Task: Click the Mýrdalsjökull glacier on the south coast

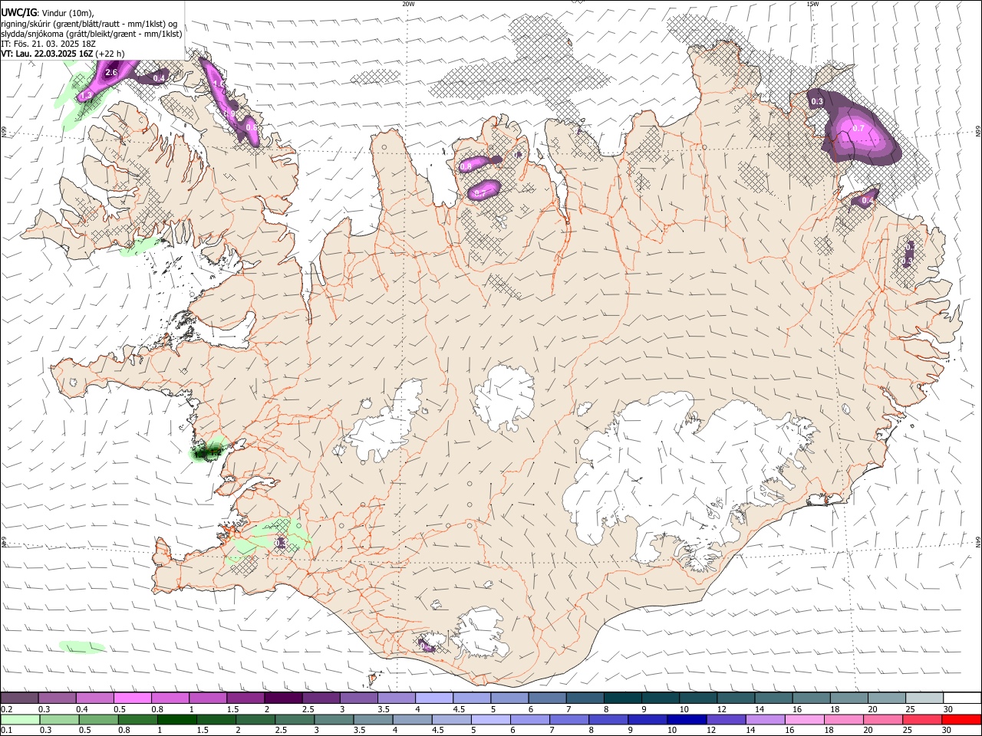Action: pos(480,633)
